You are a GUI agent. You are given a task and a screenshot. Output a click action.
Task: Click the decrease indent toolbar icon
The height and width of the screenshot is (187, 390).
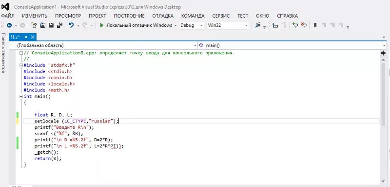[275, 25]
